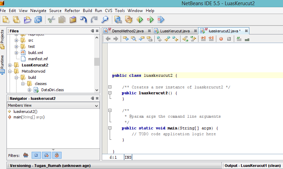Collapse the build folder node
The image size is (283, 169).
(16, 77)
